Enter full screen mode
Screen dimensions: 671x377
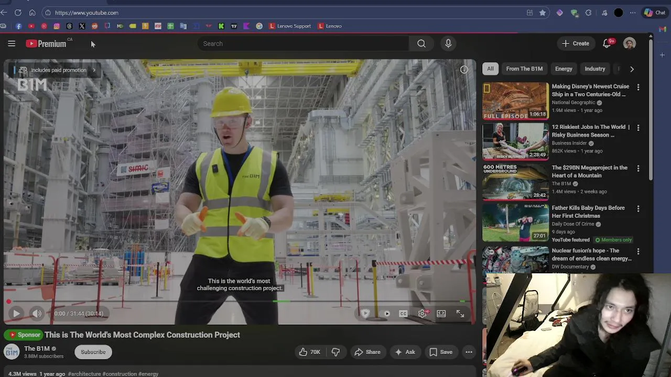460,314
